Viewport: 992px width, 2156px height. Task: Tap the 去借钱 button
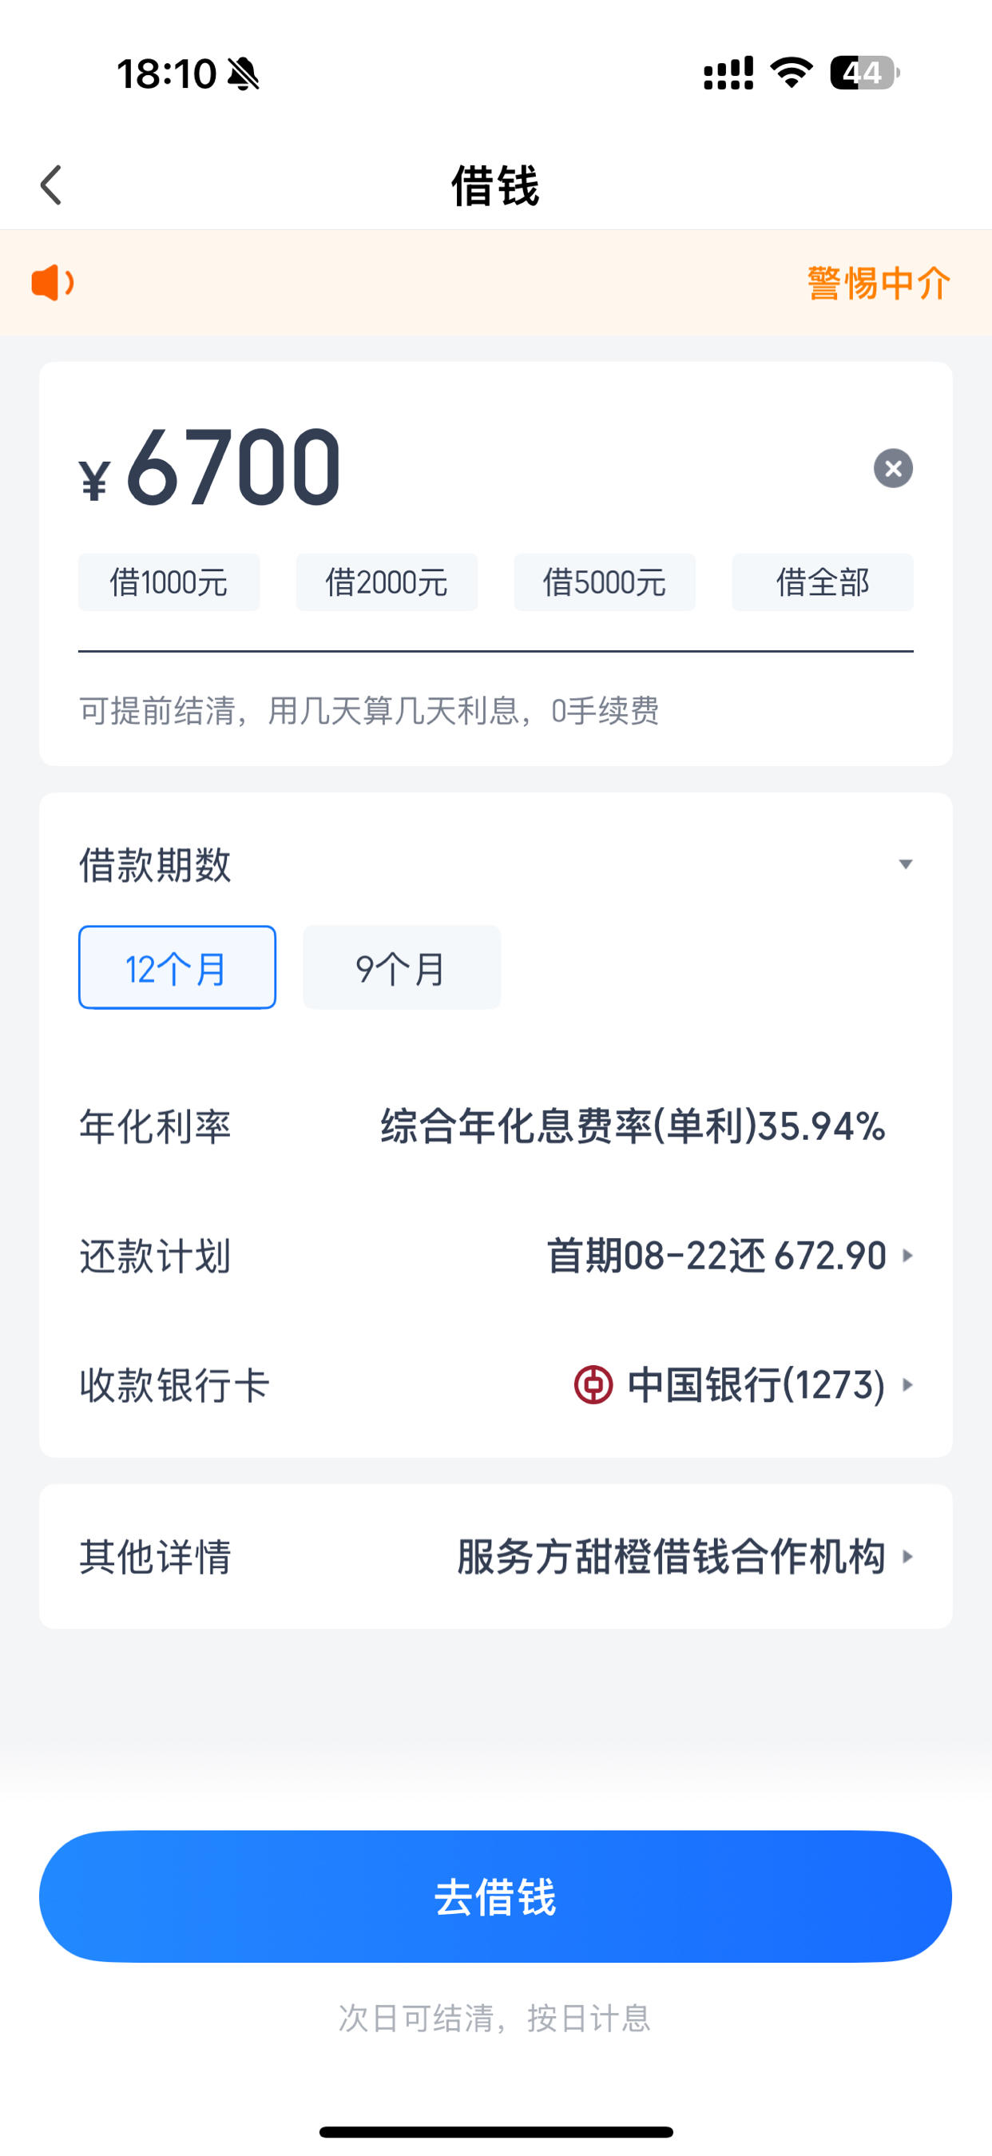495,1896
